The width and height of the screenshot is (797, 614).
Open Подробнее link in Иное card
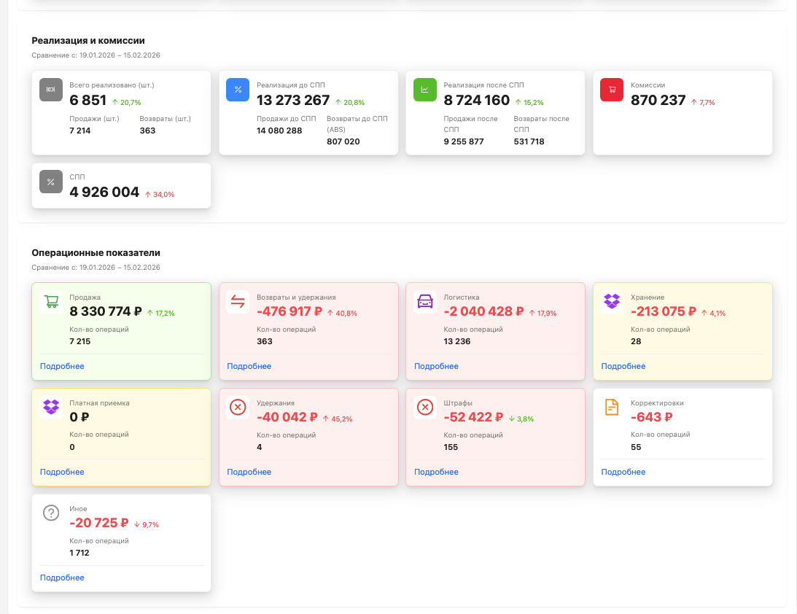[62, 578]
